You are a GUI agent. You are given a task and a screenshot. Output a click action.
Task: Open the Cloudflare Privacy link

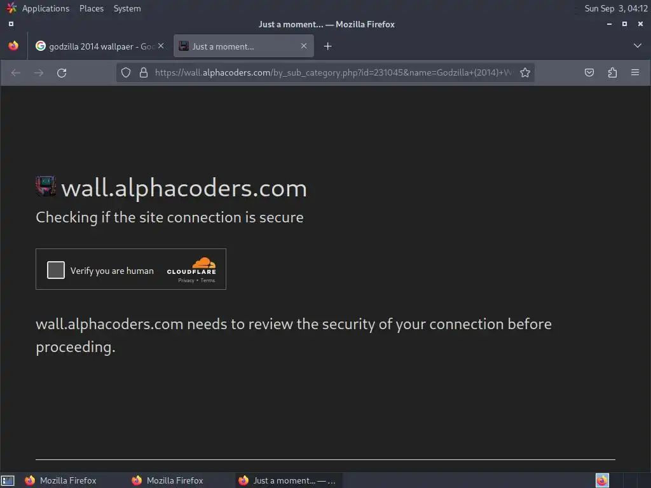click(x=186, y=280)
